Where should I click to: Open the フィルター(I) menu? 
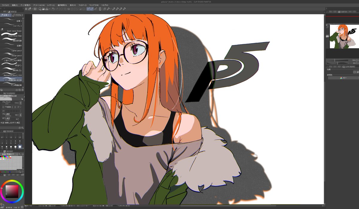click(x=82, y=5)
